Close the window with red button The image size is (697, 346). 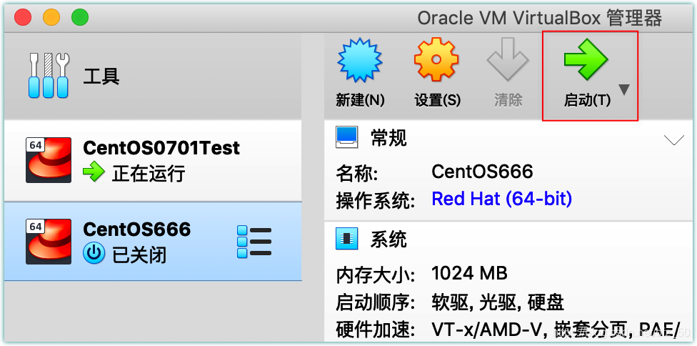(23, 17)
